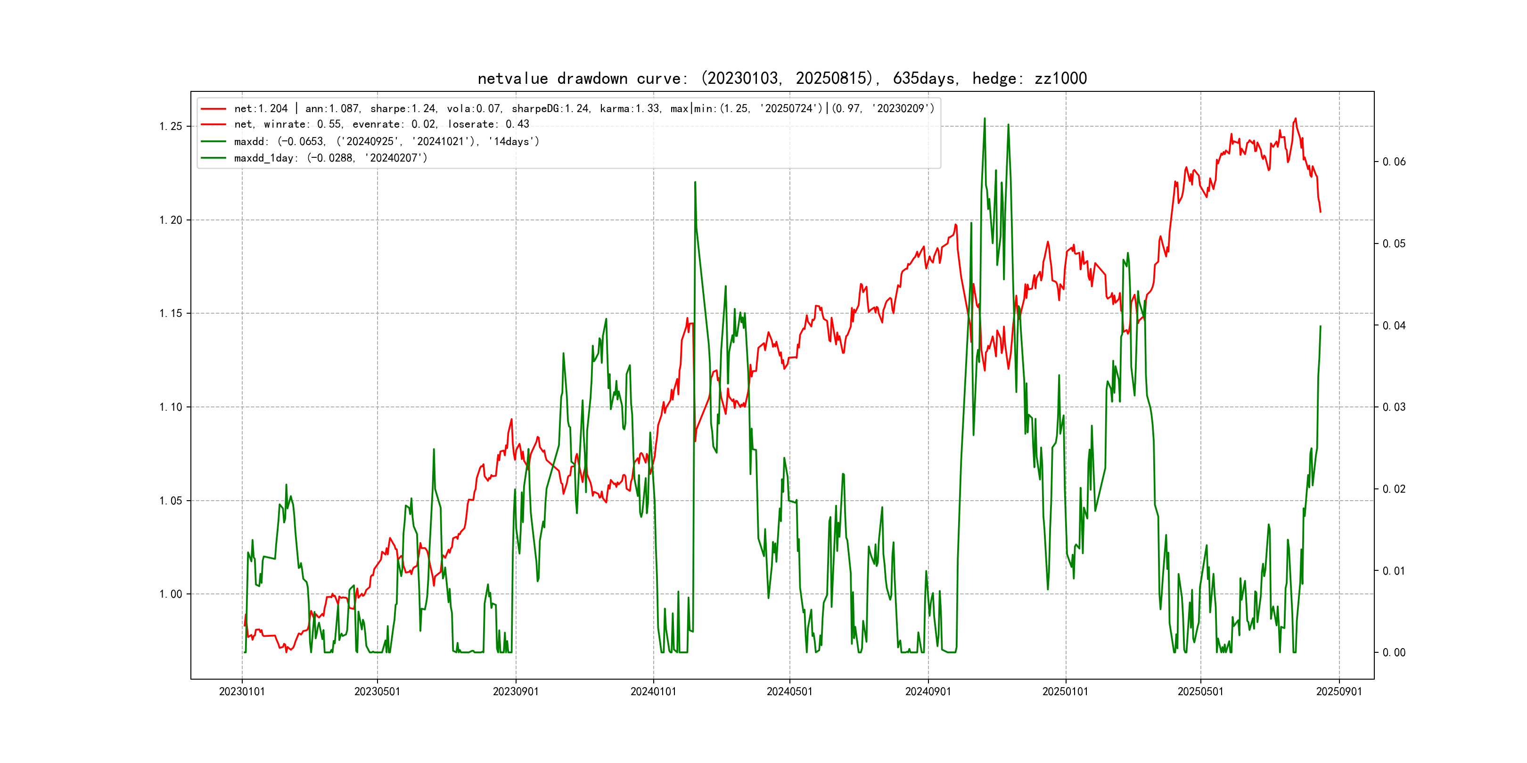Click the chart title text
Screen dimensions: 1527x763
[782, 79]
